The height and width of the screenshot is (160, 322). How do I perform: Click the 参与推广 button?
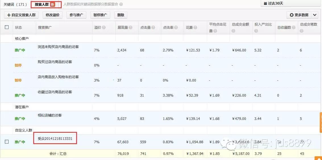click(76, 15)
